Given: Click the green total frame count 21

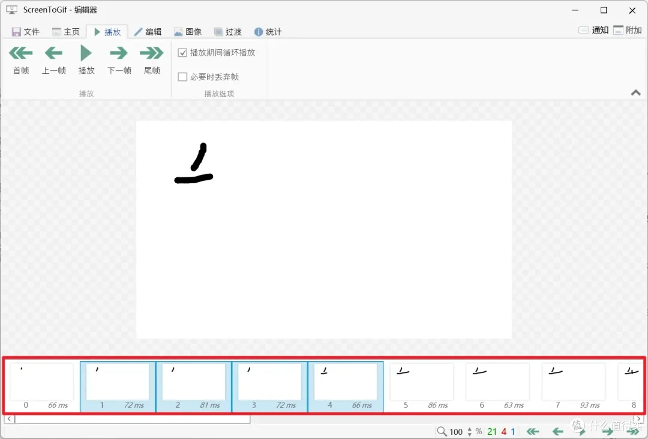Looking at the screenshot, I should [492, 432].
